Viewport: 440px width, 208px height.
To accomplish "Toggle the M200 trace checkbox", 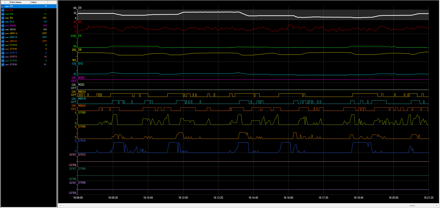I will (x=3, y=26).
